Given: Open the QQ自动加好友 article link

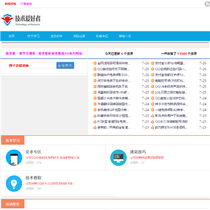Looking at the screenshot, I should point(113,69).
